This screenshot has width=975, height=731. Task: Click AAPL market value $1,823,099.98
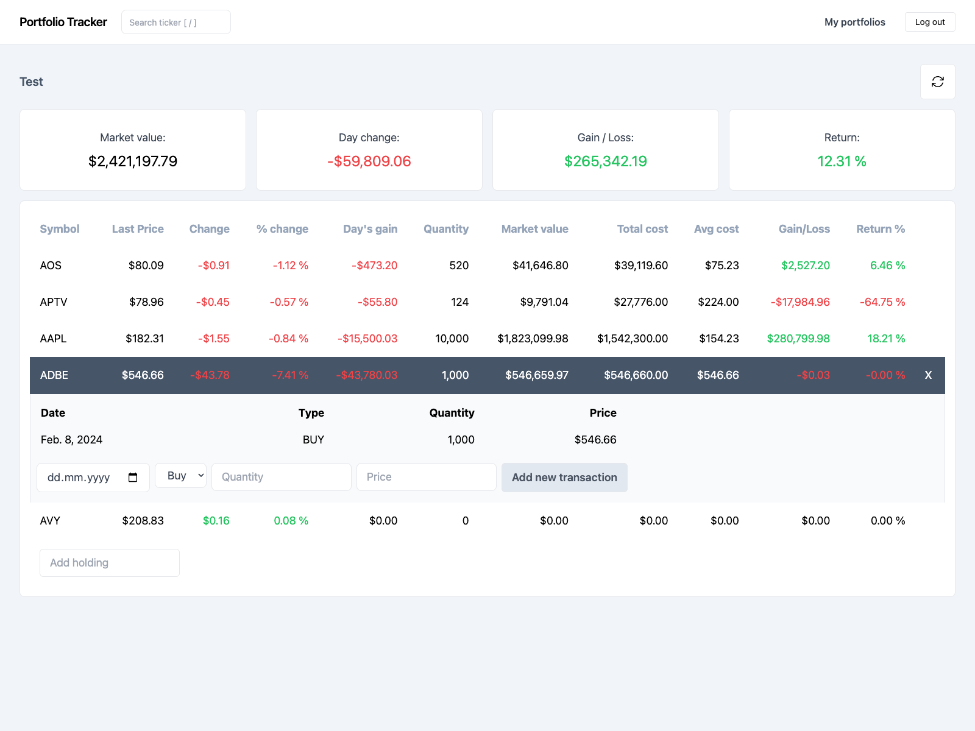coord(533,339)
